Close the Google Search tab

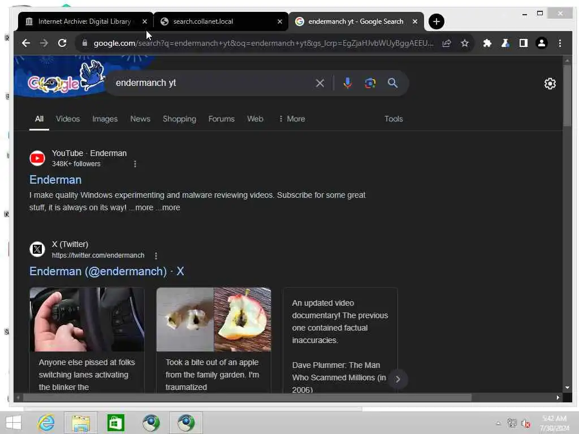pyautogui.click(x=414, y=22)
